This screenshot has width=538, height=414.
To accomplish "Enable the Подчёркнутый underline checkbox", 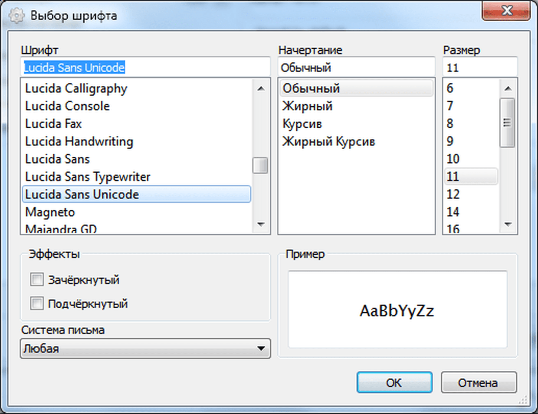I will coord(37,304).
